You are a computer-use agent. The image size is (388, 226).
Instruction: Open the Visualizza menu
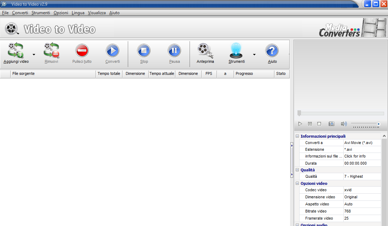(x=97, y=13)
